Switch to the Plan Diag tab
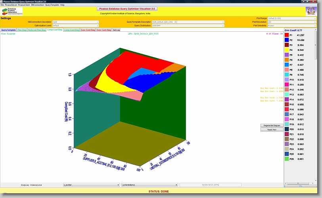The image size is (322, 198). [22, 30]
